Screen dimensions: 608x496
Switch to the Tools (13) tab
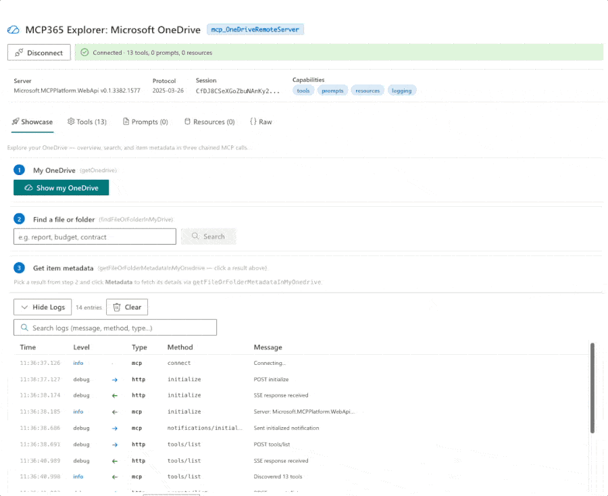point(86,122)
